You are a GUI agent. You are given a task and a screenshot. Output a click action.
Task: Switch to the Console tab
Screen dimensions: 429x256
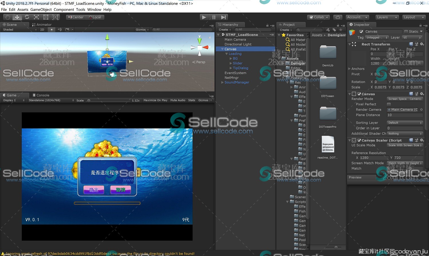43,95
